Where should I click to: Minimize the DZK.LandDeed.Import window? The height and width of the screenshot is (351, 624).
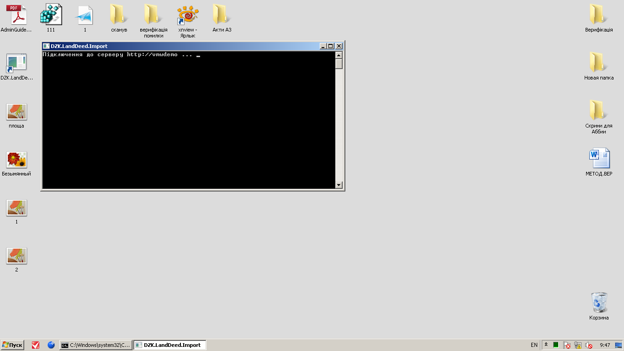pyautogui.click(x=323, y=46)
